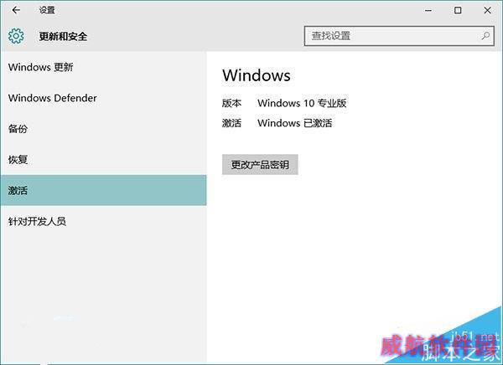Screen dimensions: 503x365
Task: Click the Windows 已激活 status text
Action: (x=295, y=123)
